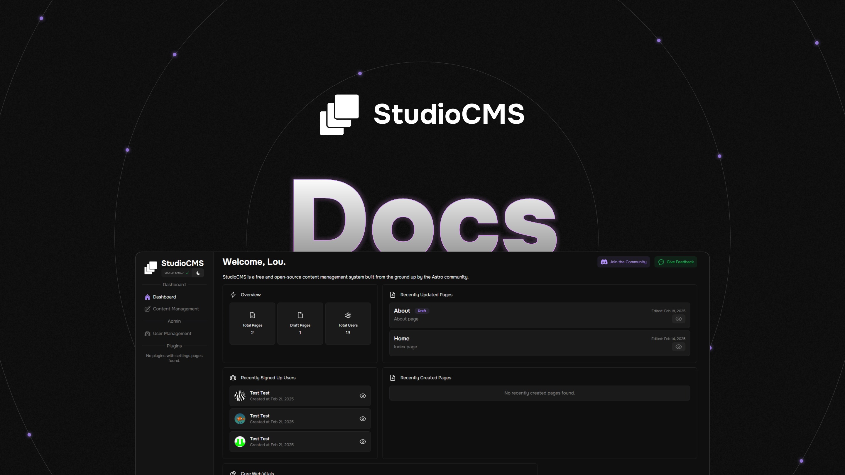
Task: Click the Recently Updated Pages document icon
Action: click(x=393, y=295)
